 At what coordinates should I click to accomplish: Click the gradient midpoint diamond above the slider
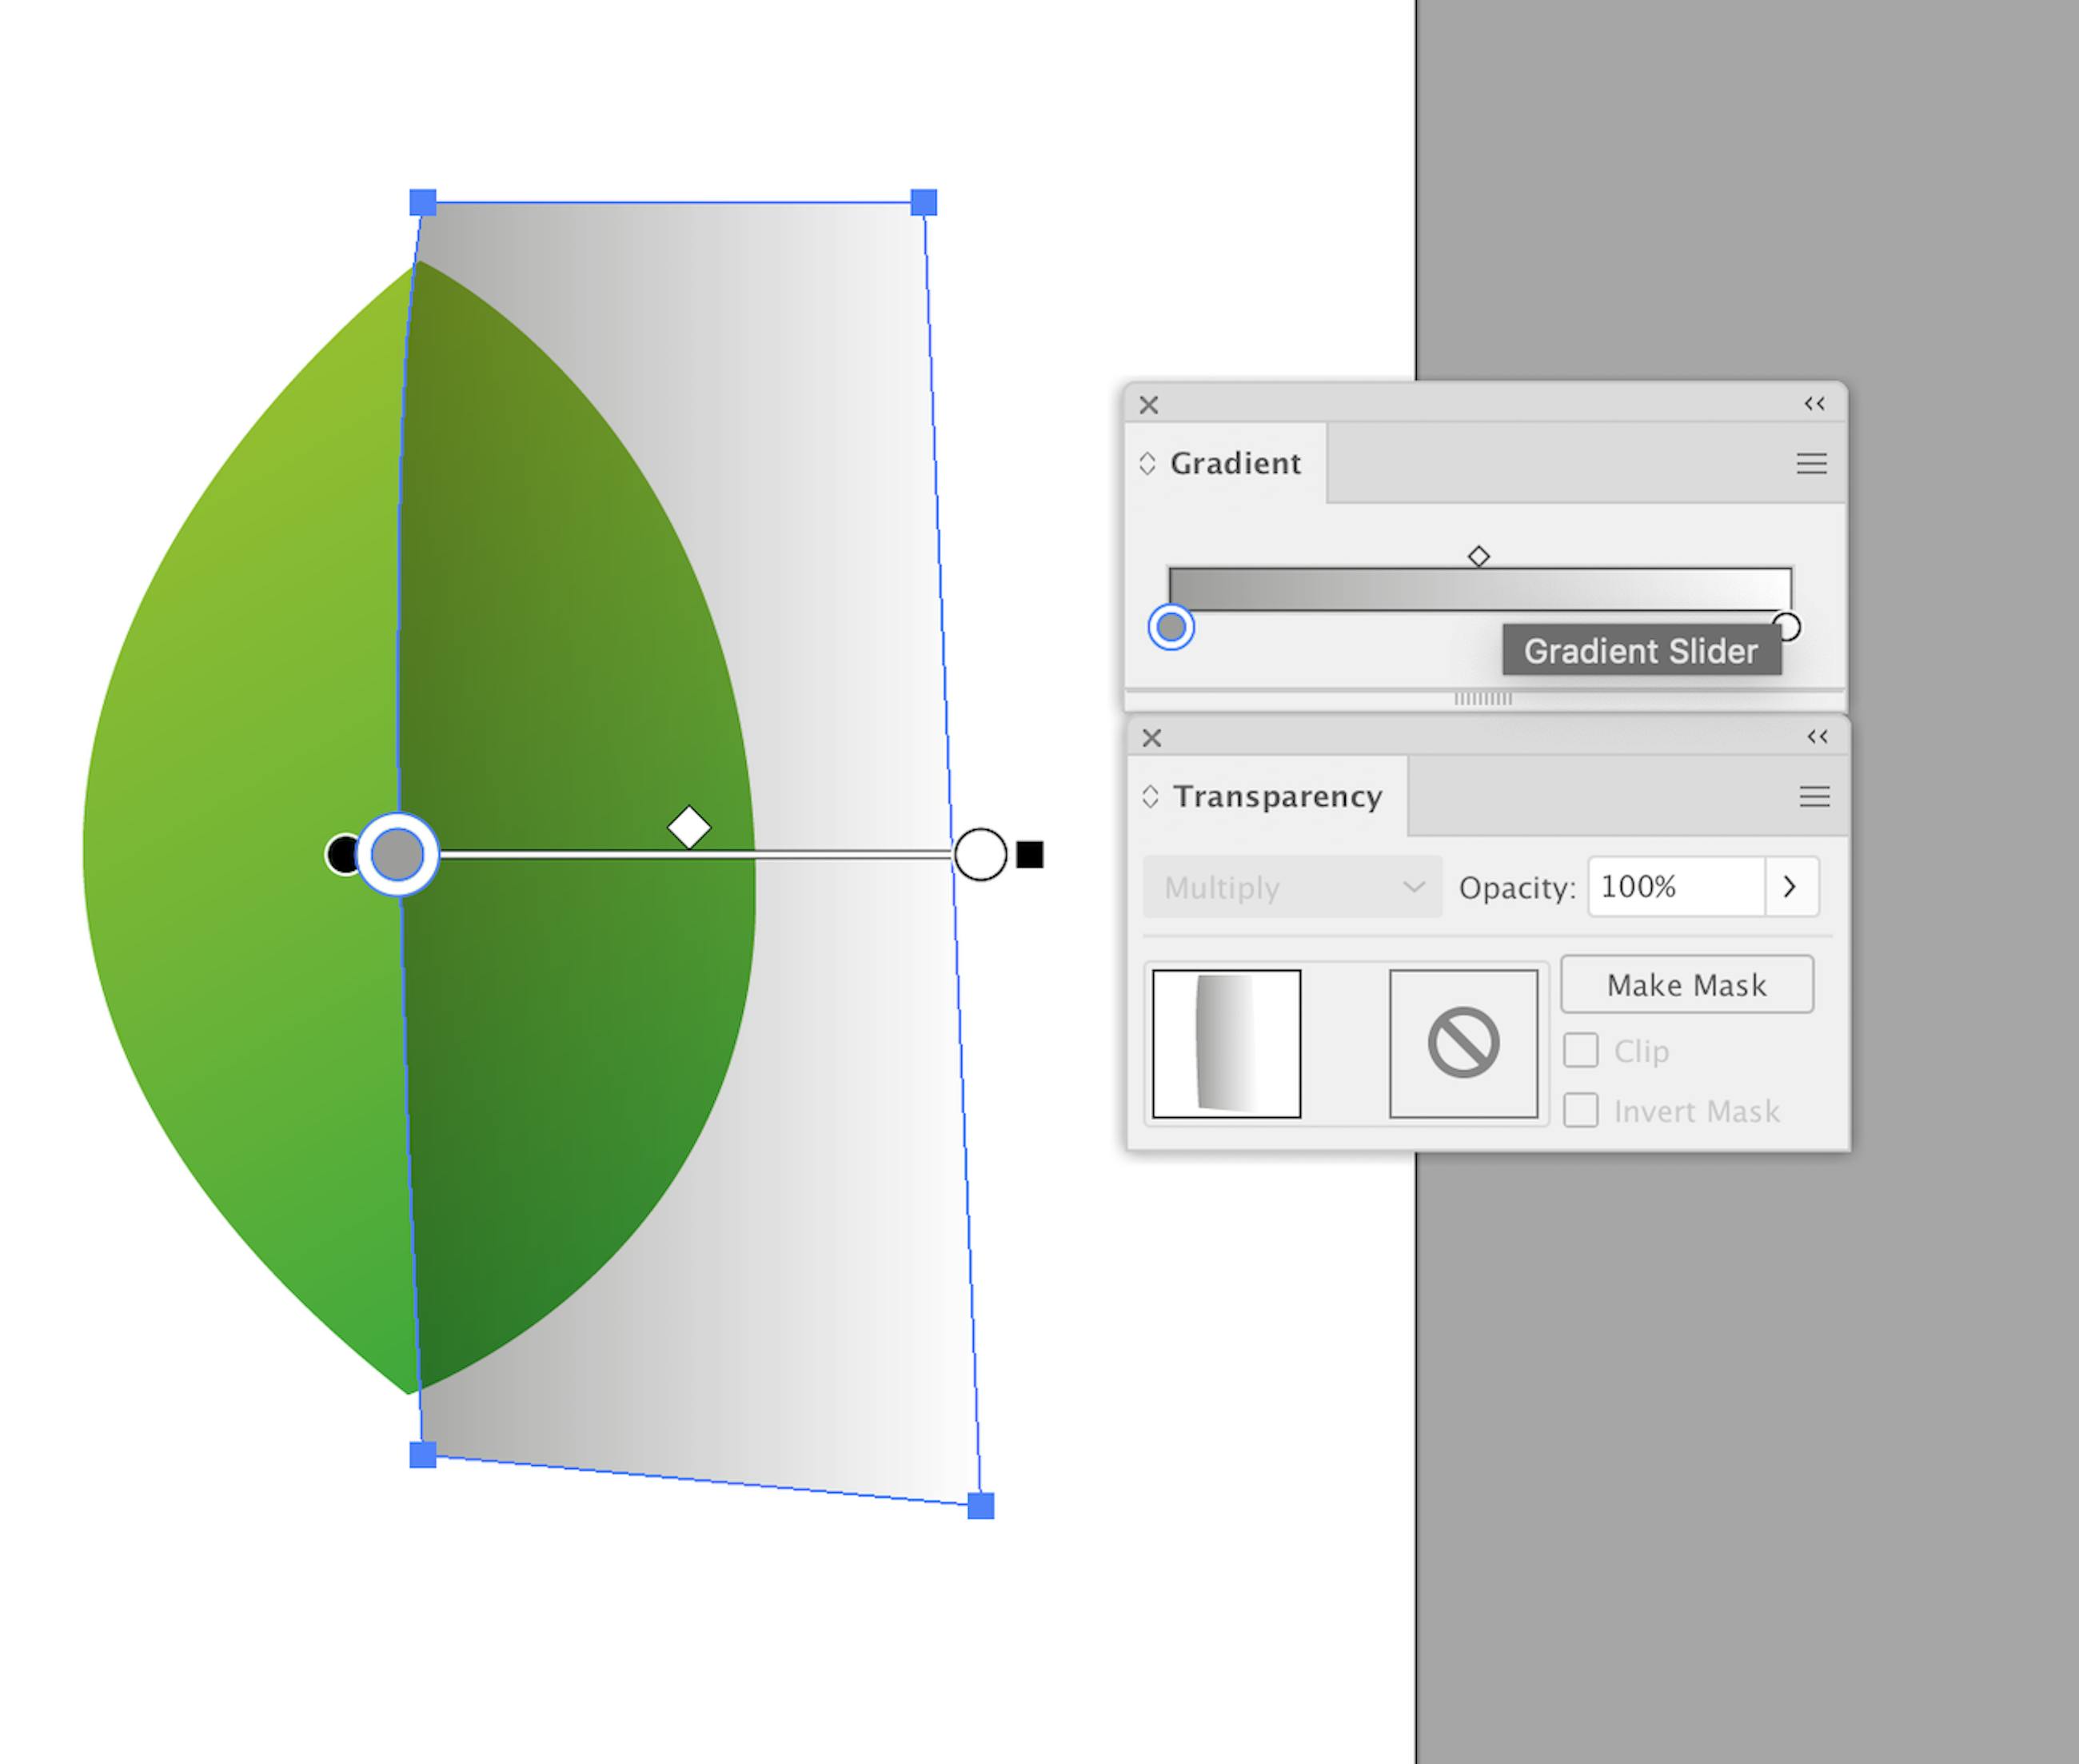click(x=1479, y=555)
